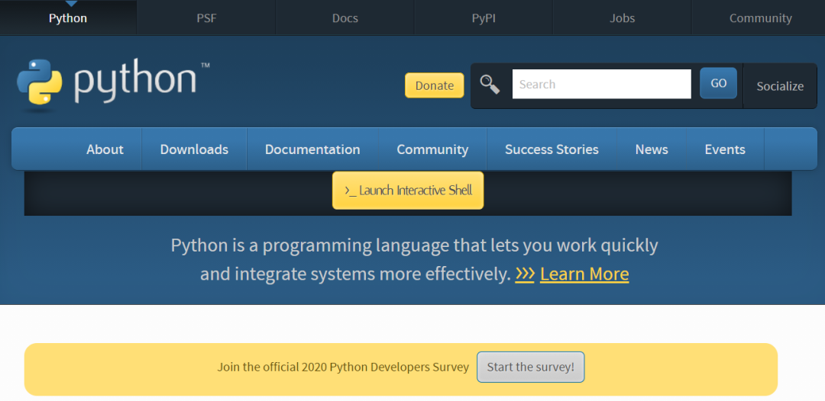
Task: Focus the Search input field
Action: click(601, 85)
